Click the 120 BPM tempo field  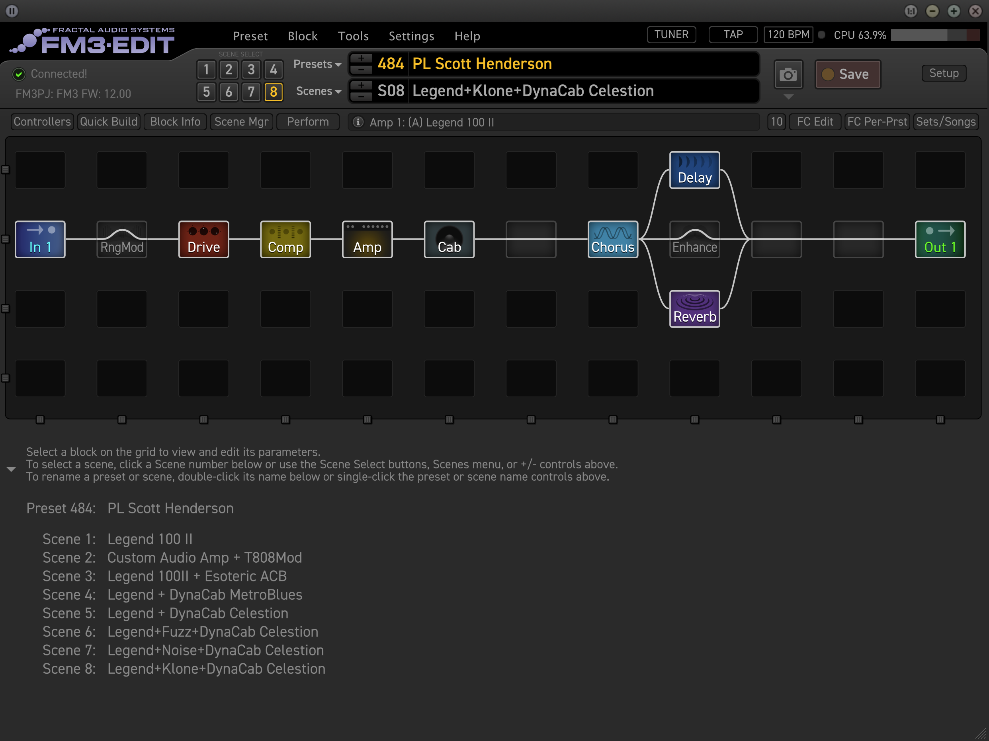pyautogui.click(x=788, y=35)
